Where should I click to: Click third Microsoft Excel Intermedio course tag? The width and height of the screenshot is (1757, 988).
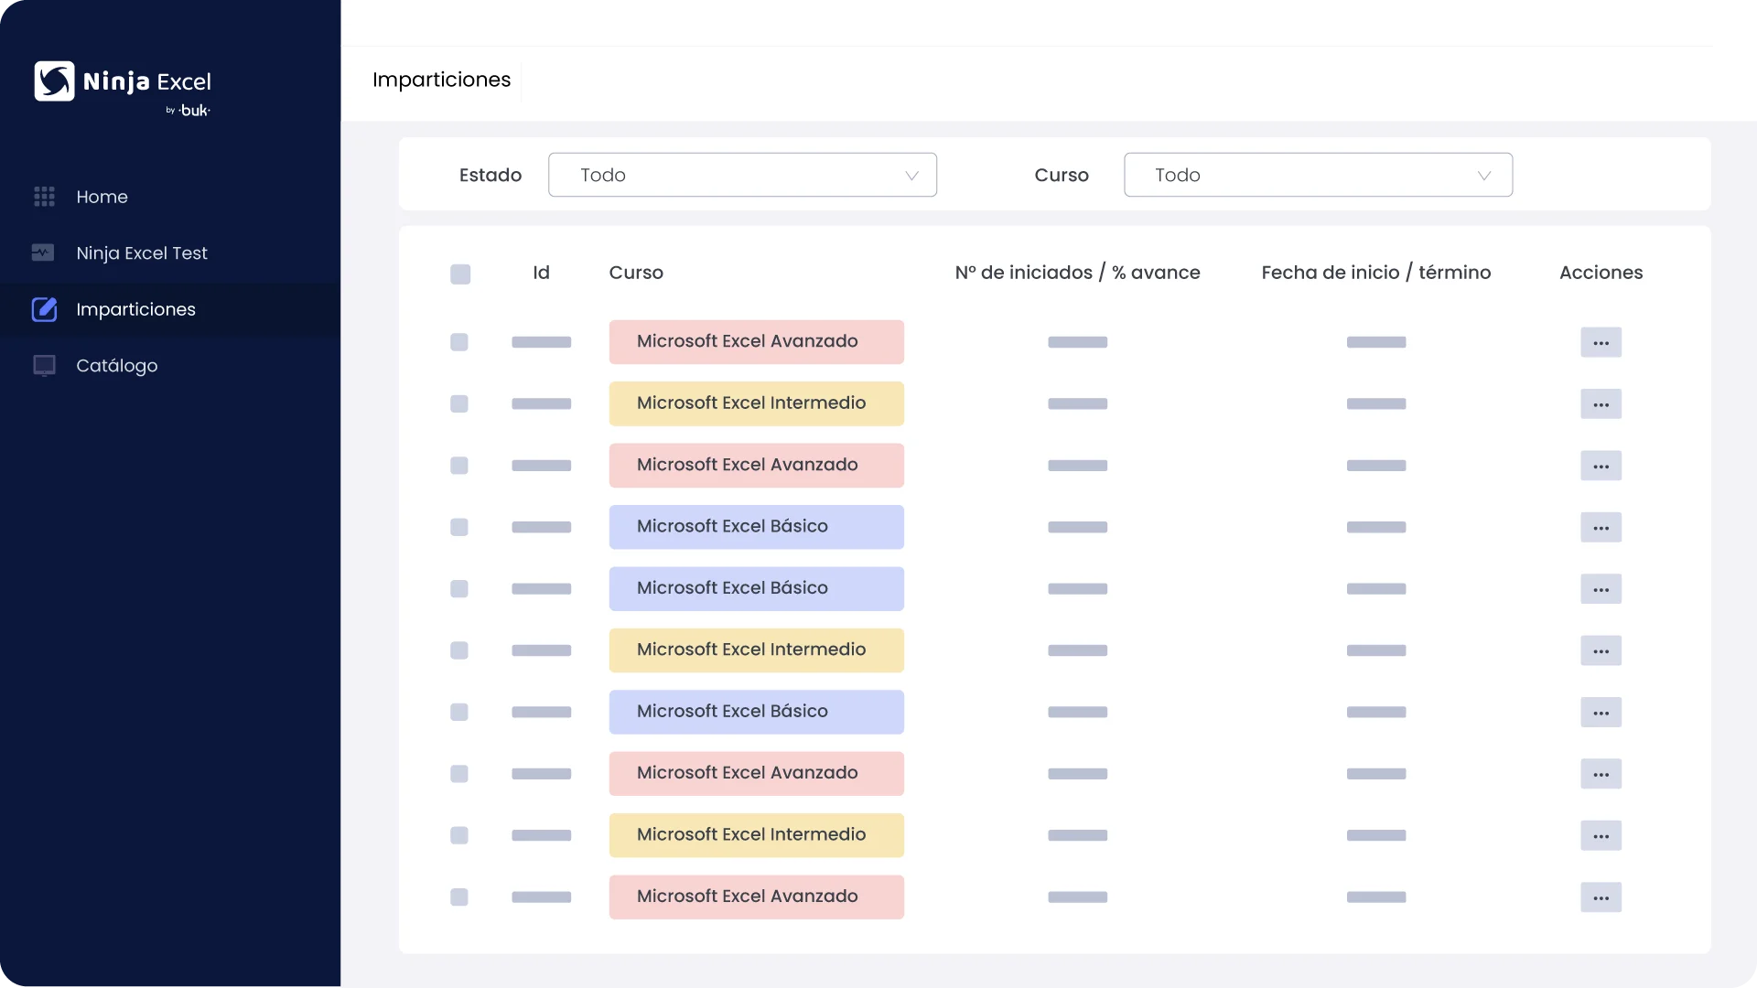(757, 835)
